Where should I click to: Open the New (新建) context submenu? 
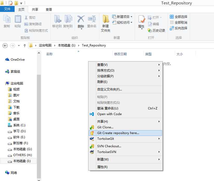(x=125, y=159)
